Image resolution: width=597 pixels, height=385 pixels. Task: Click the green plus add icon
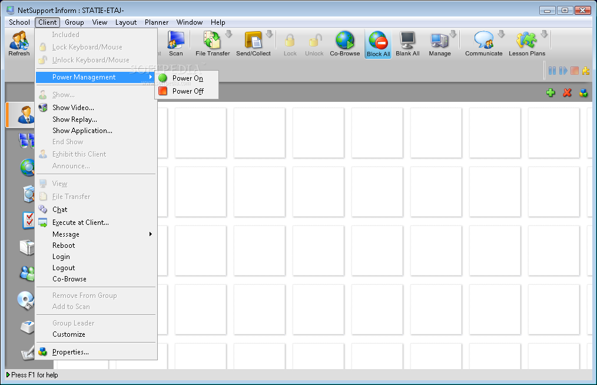coord(550,92)
